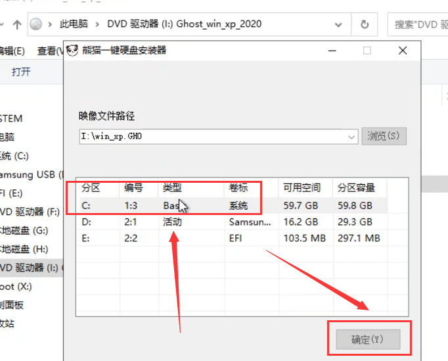The height and width of the screenshot is (361, 448).
Task: Confirm with the 确定(Y) button
Action: point(368,339)
